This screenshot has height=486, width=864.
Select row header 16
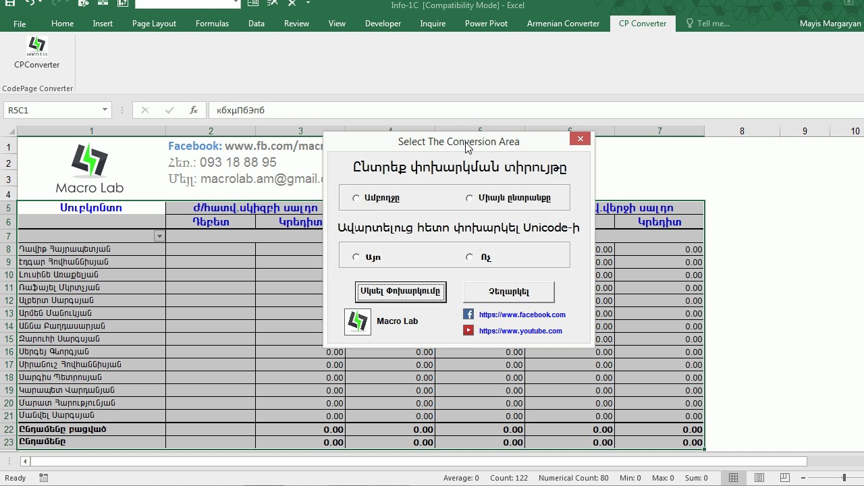(9, 352)
